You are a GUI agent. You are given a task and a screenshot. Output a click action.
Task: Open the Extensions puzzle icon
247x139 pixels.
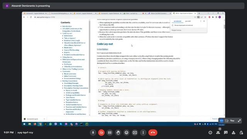click(213, 17)
